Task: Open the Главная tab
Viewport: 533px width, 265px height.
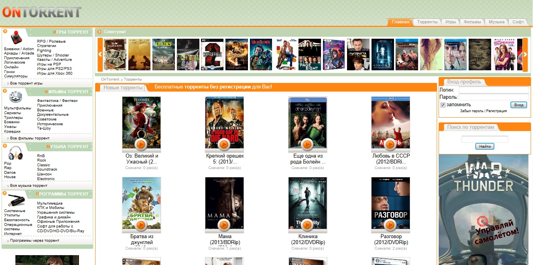Action: tap(400, 22)
